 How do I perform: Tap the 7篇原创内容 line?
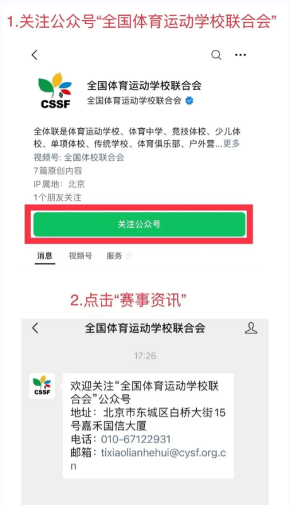[x=58, y=170]
